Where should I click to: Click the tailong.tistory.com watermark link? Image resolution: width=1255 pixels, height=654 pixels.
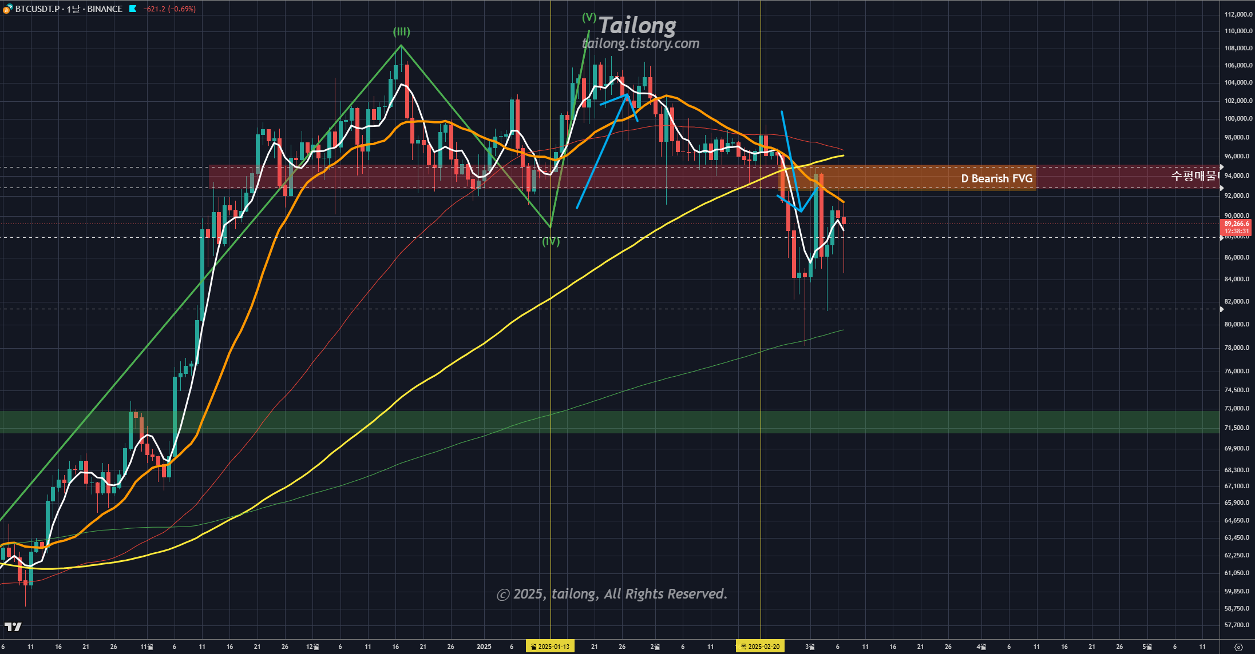click(x=640, y=43)
